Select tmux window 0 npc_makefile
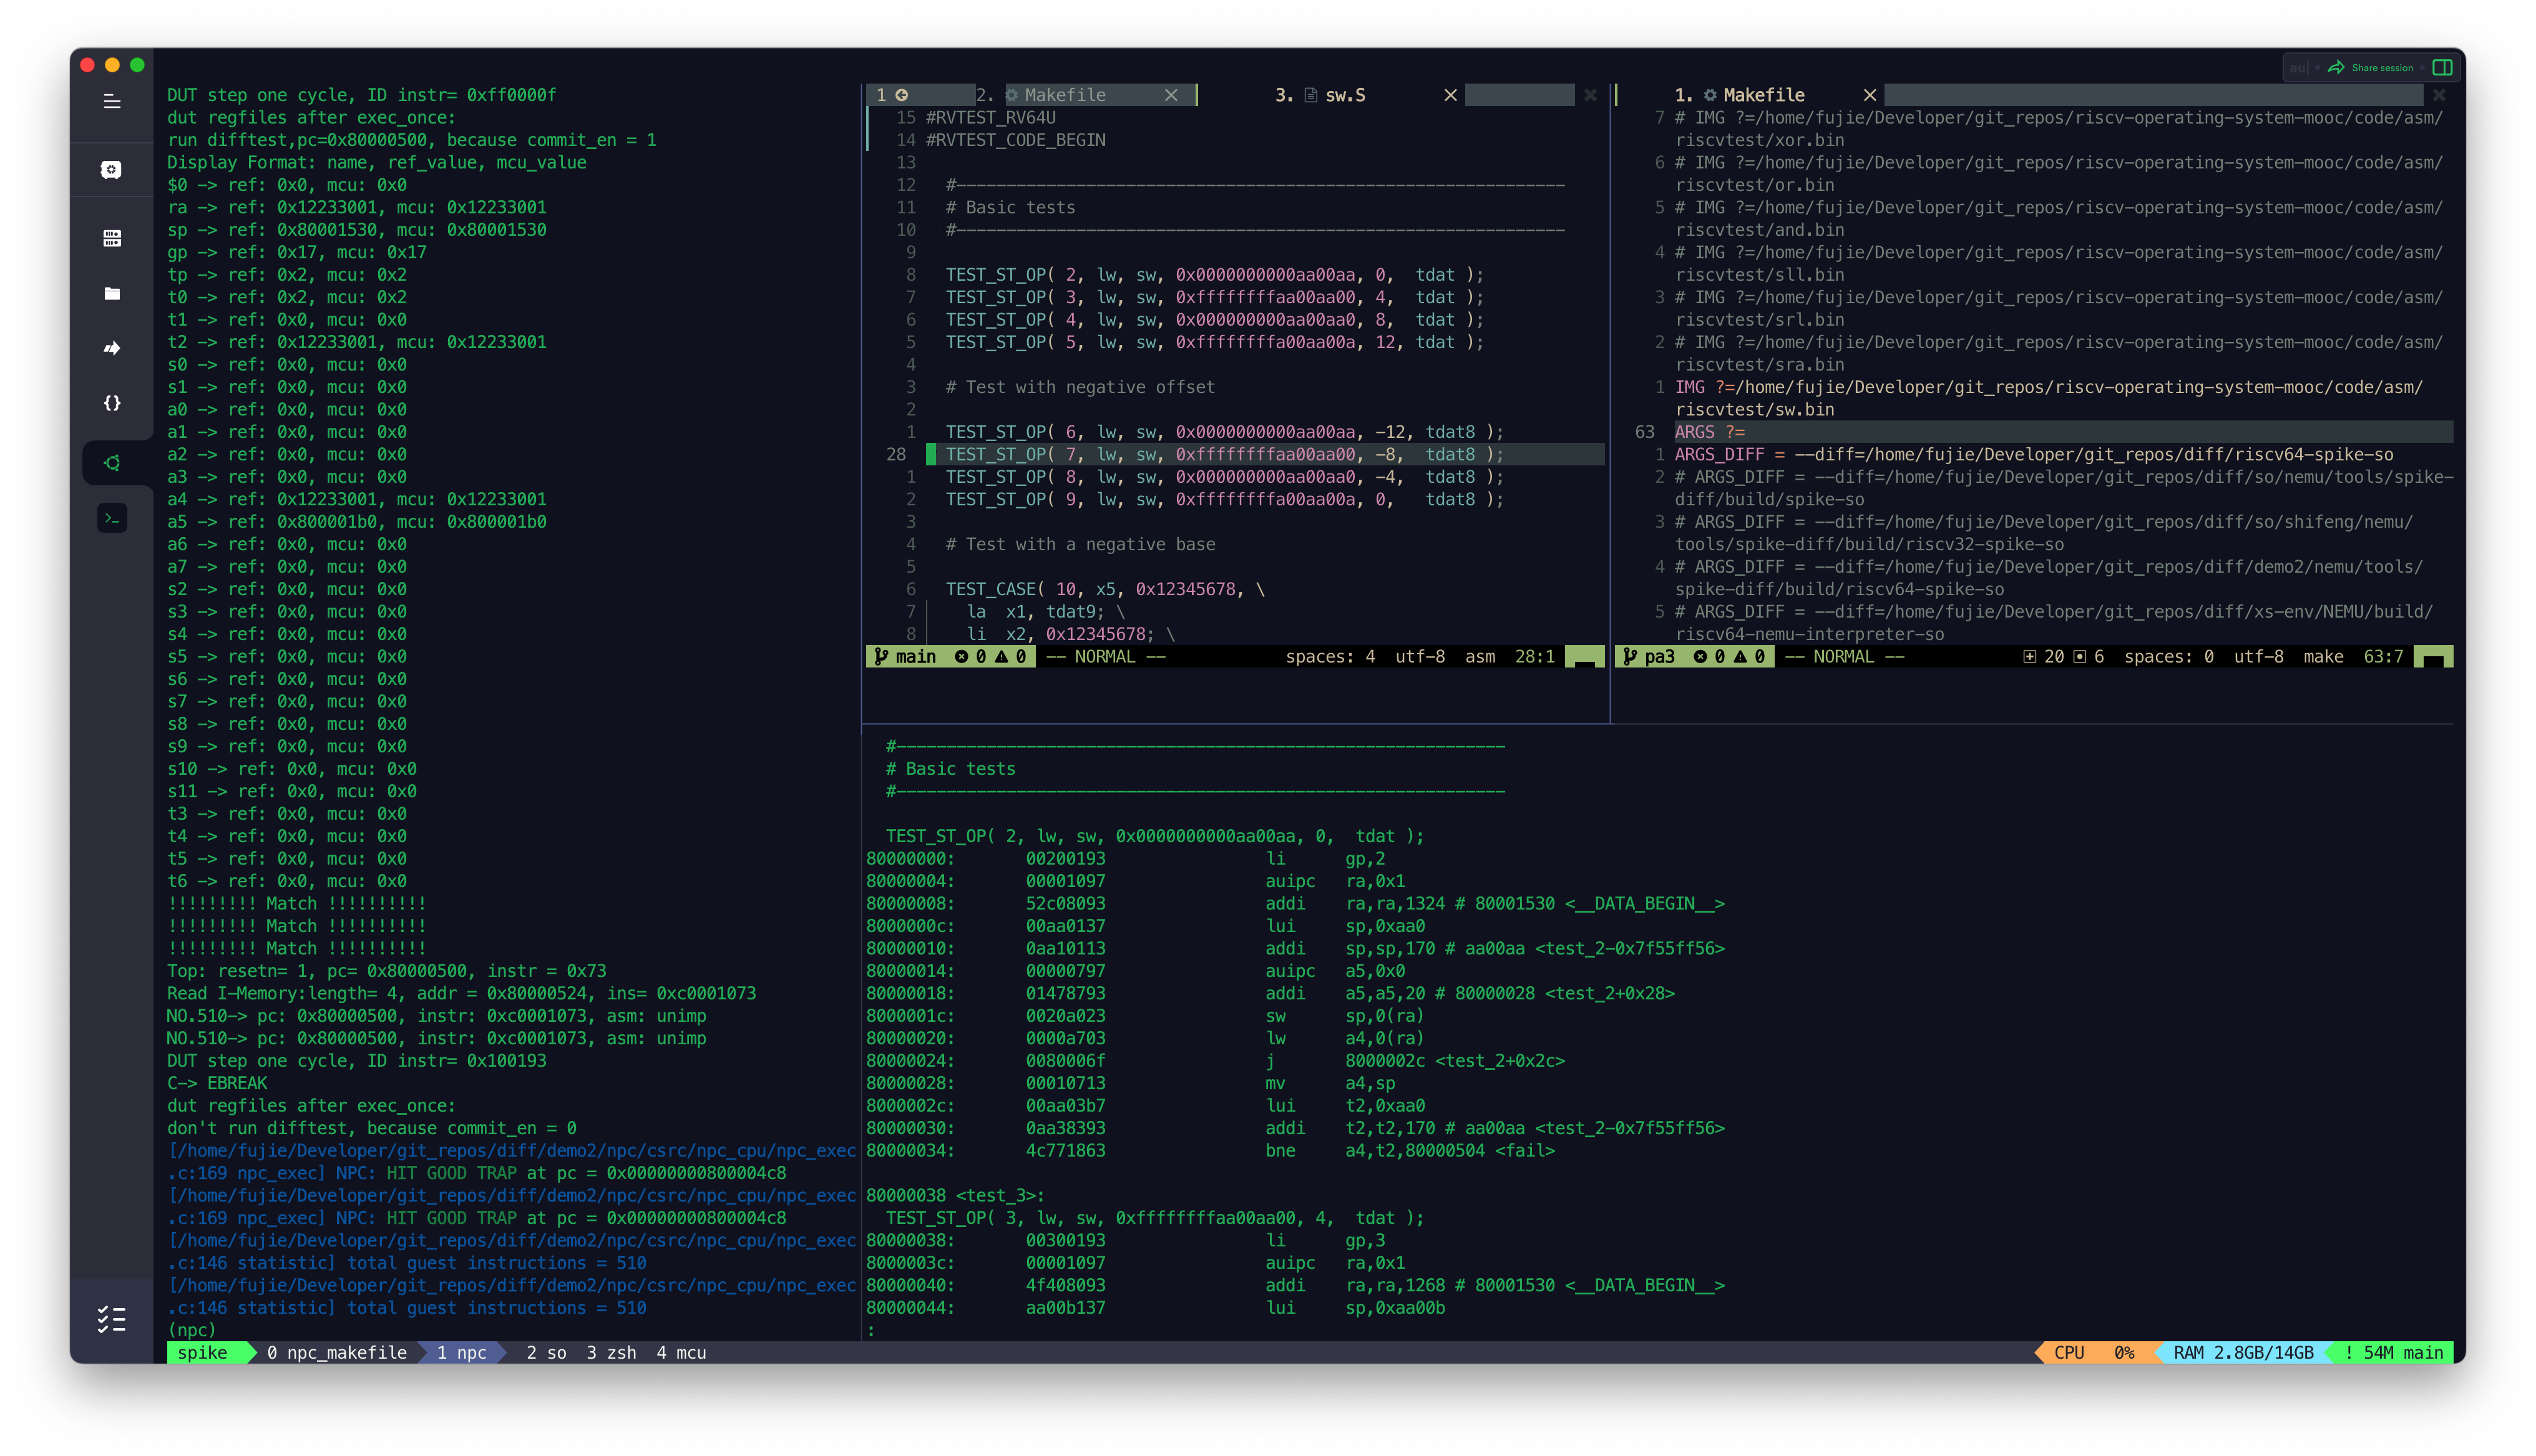2536x1456 pixels. [x=337, y=1352]
